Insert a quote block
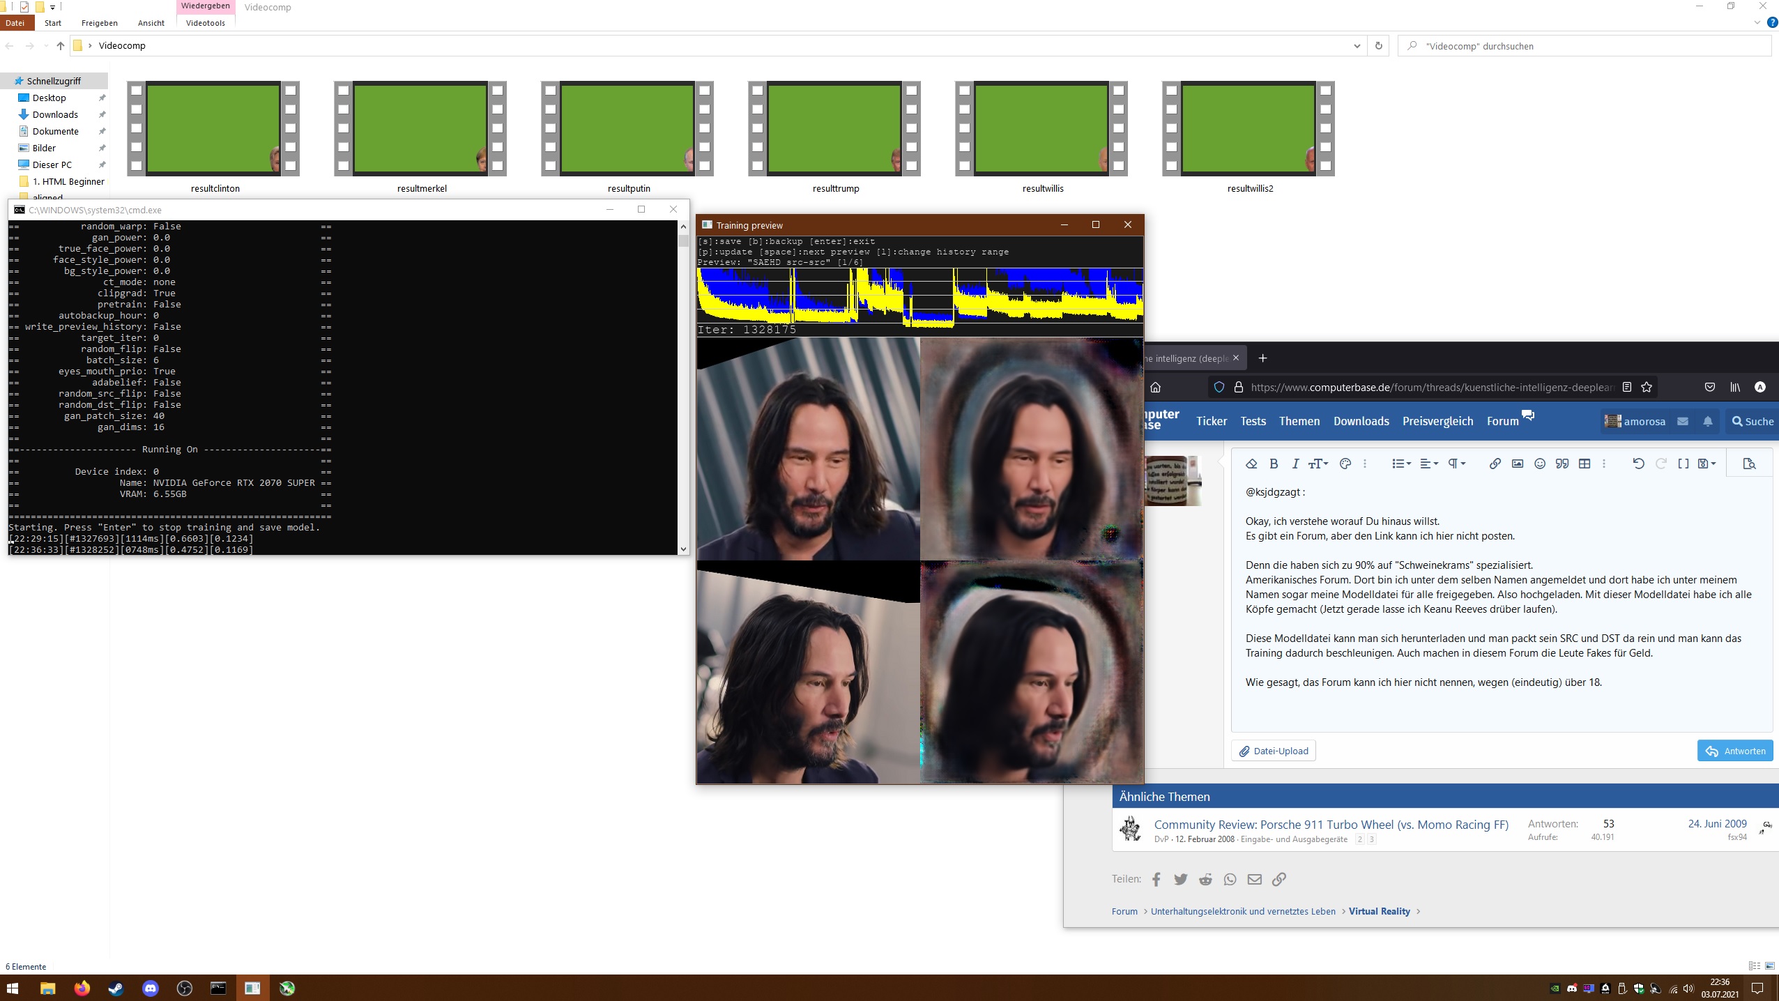Screen dimensions: 1779x1001 click(1562, 464)
